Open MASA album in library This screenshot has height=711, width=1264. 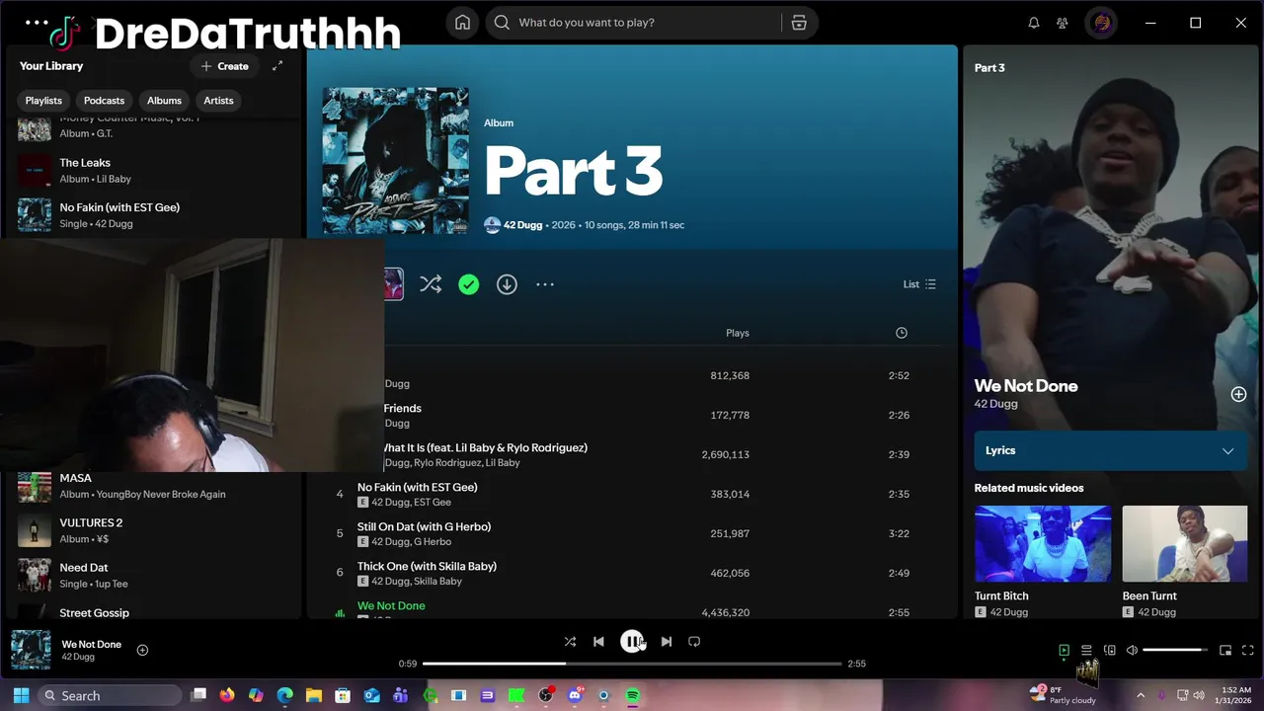154,486
